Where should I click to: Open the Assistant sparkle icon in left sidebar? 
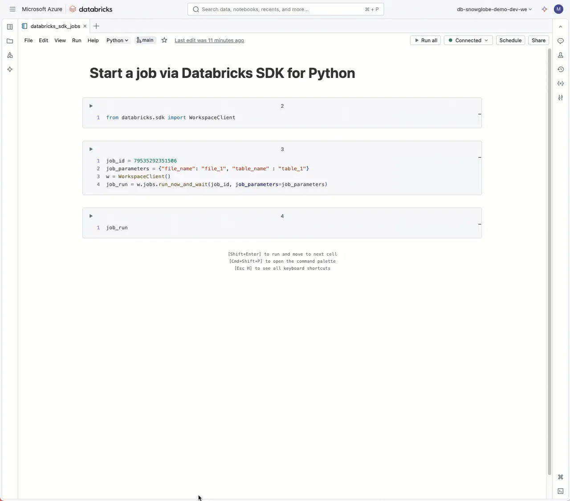10,69
